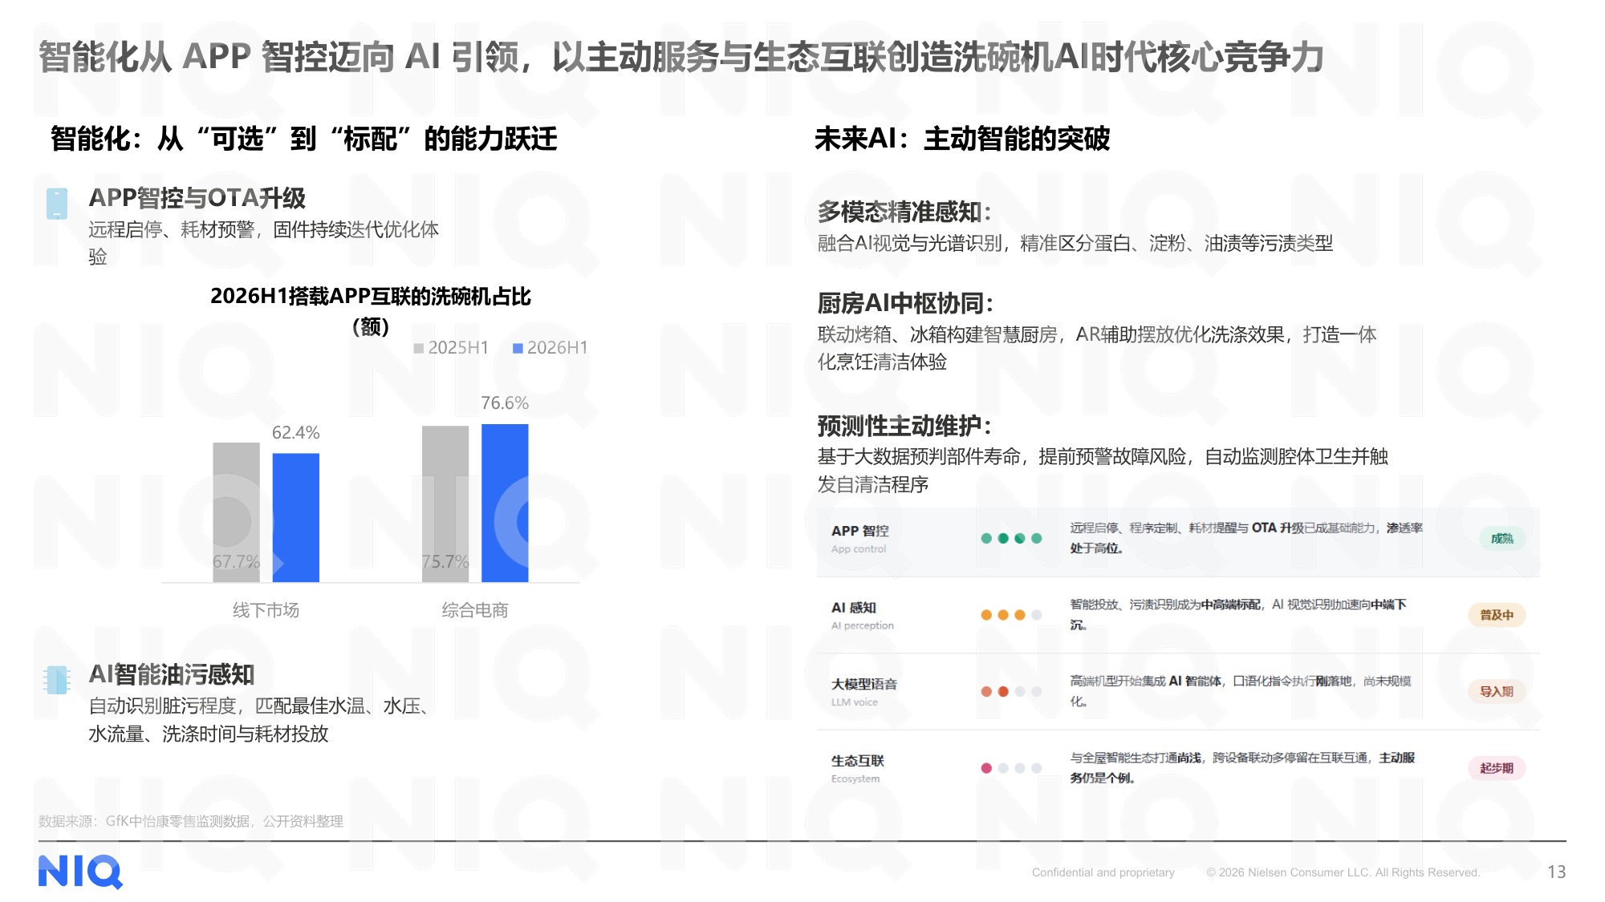The width and height of the screenshot is (1605, 902).
Task: Click the 导入期 status badge
Action: coord(1497,691)
